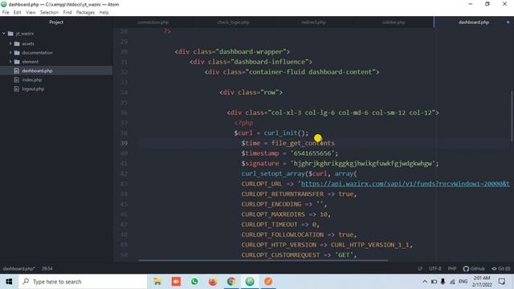The width and height of the screenshot is (514, 289).
Task: Change the UTF-8 encoding selector
Action: click(435, 269)
